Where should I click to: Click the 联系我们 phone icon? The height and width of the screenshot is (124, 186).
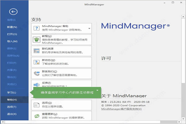coord(37,73)
